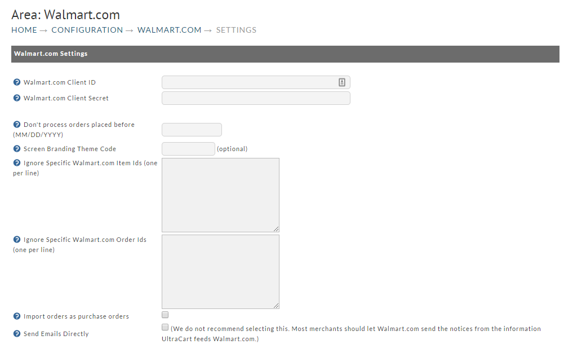Viewport: 564px width, 353px height.
Task: Click the Send Emails Directly label
Action: coord(56,334)
